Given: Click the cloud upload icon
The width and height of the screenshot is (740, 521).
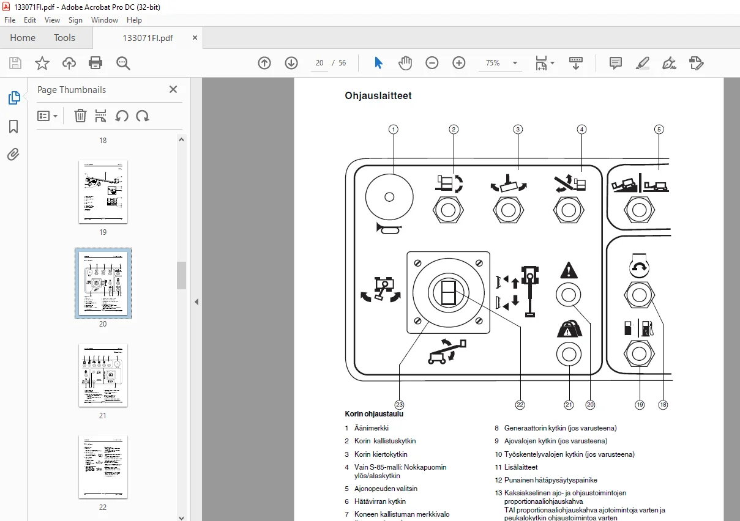Looking at the screenshot, I should (69, 63).
